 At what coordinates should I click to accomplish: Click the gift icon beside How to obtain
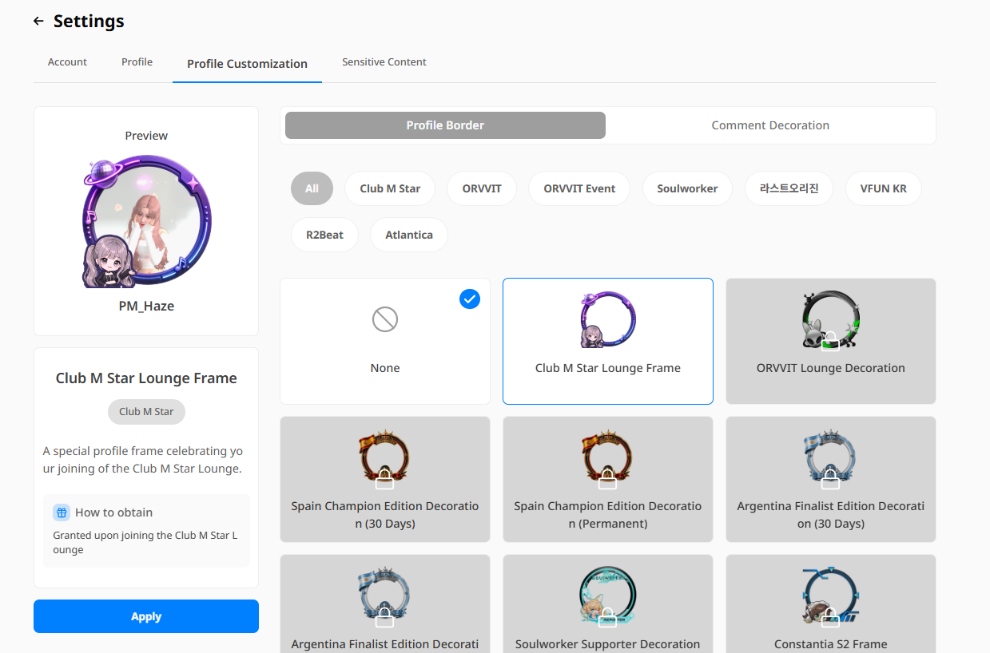coord(62,513)
